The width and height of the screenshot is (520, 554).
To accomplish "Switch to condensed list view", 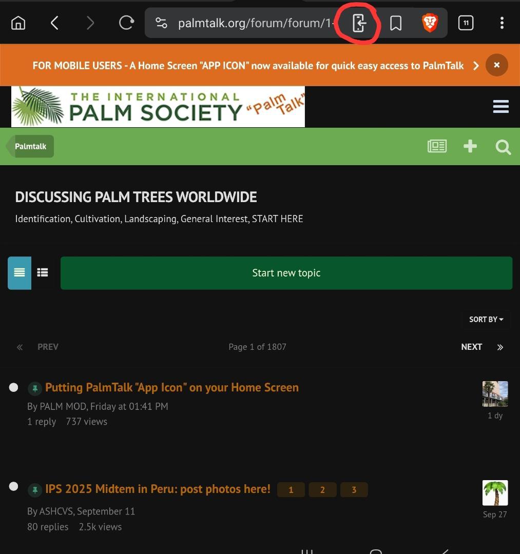I will pos(43,273).
